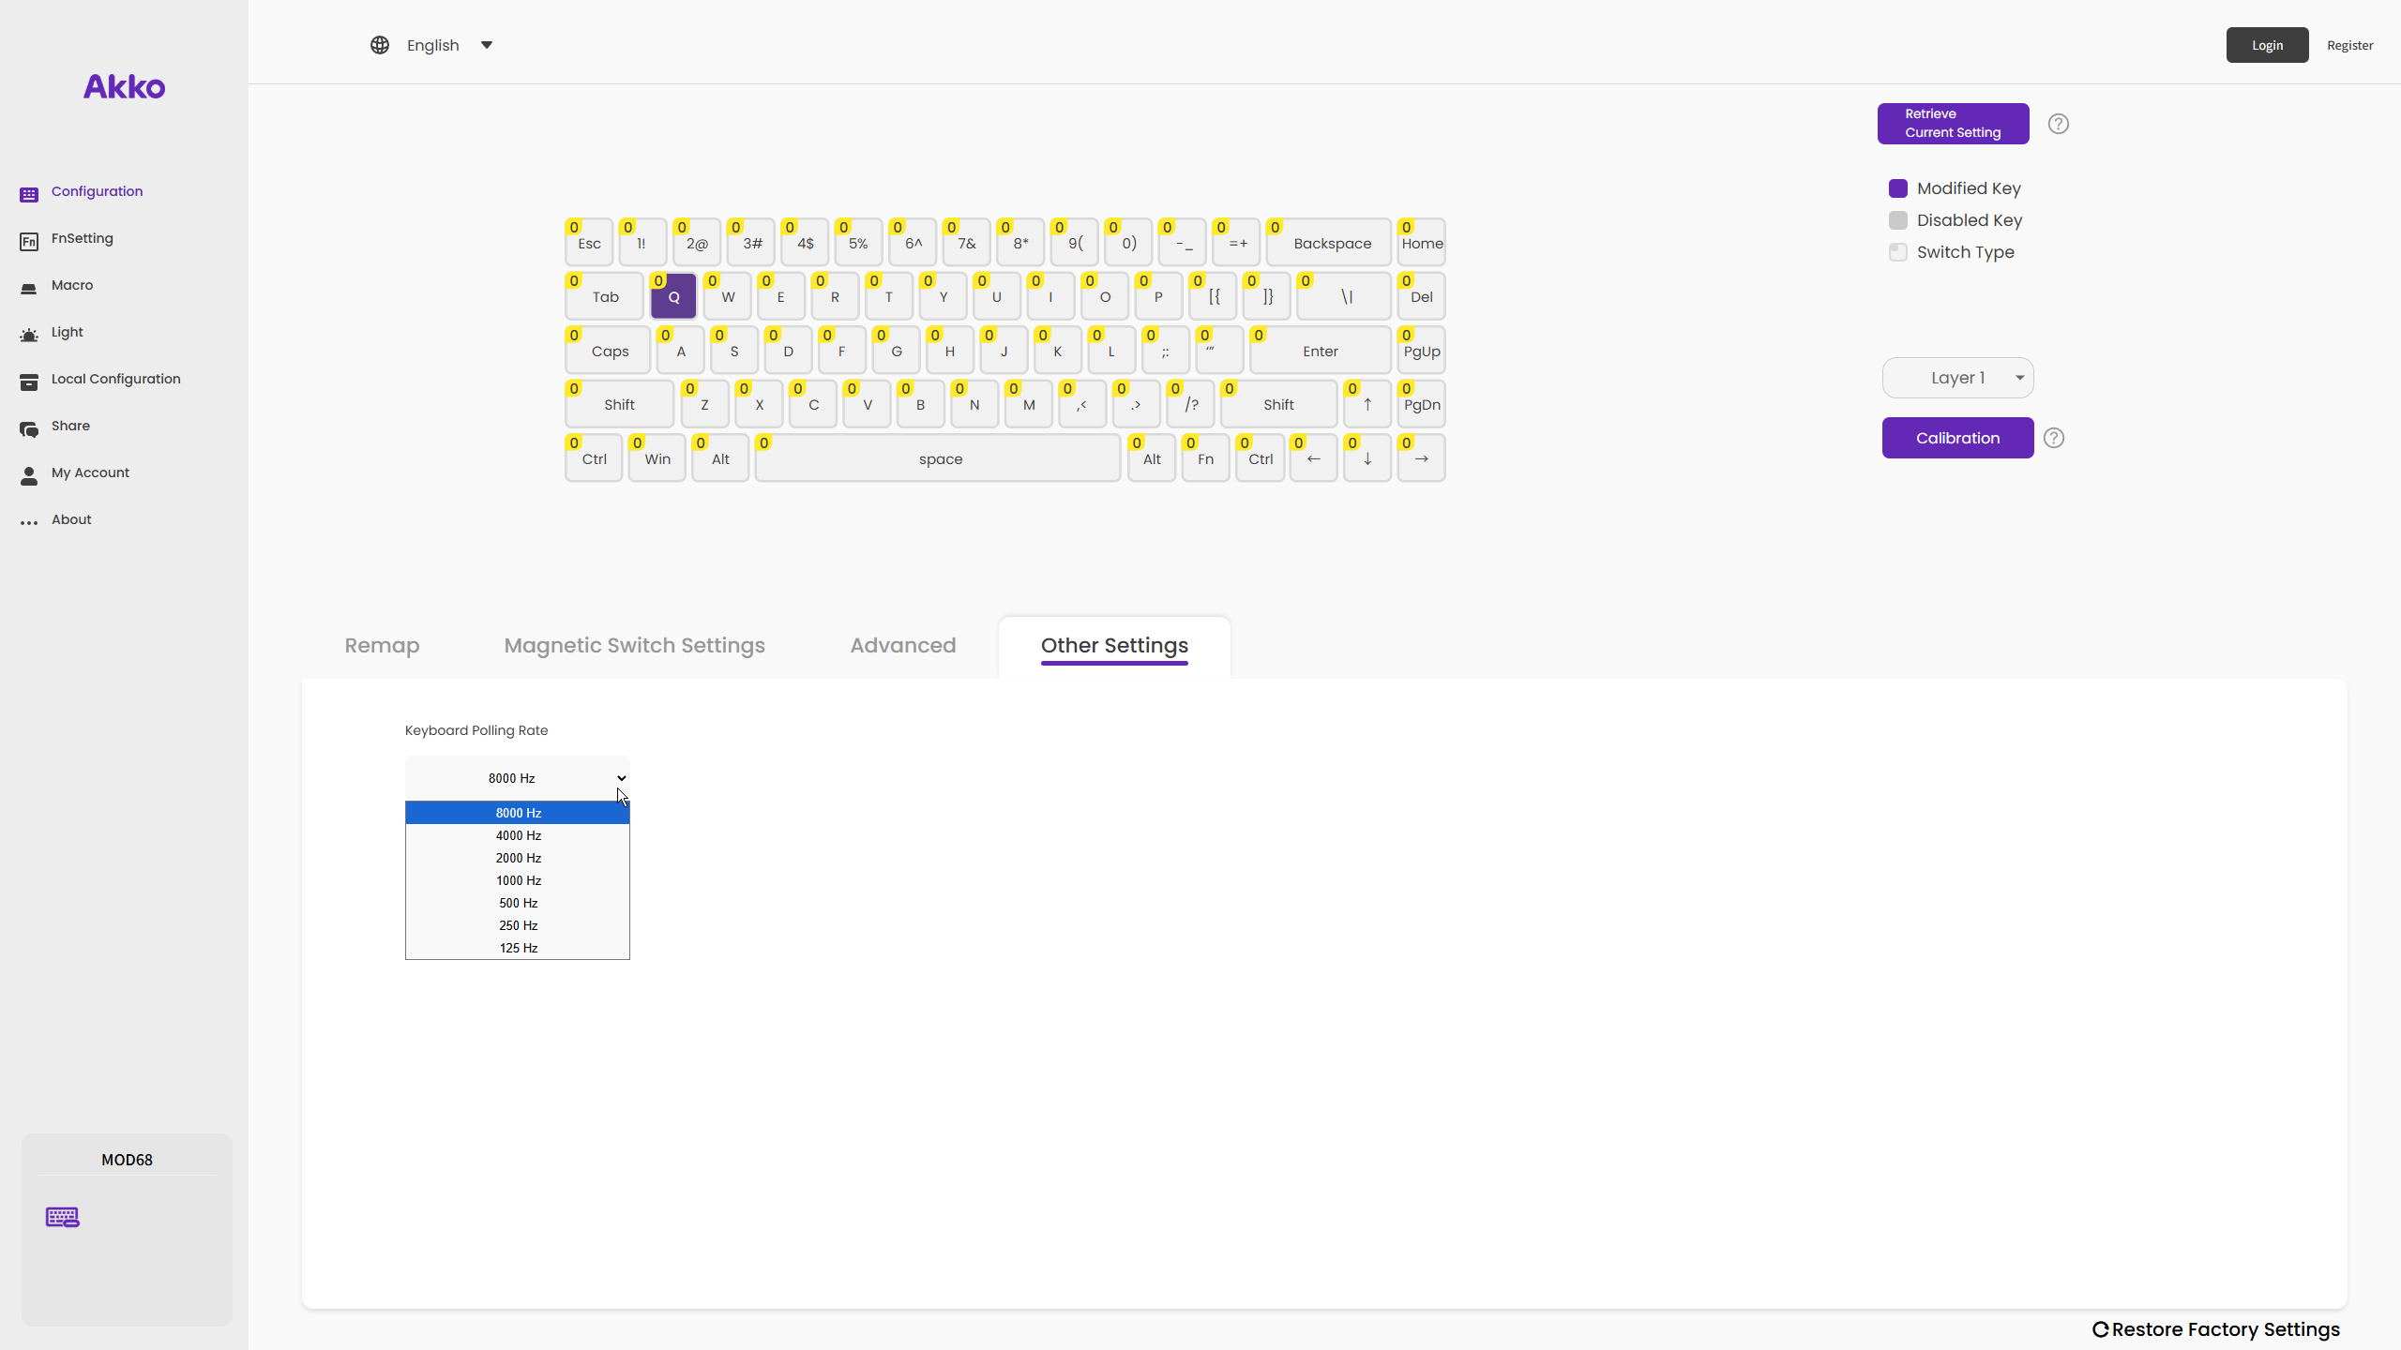This screenshot has width=2401, height=1350.
Task: Click globe language icon in header
Action: point(380,45)
